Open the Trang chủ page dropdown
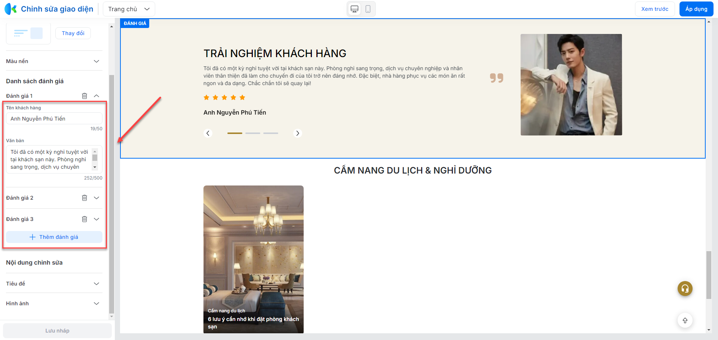 coord(129,9)
